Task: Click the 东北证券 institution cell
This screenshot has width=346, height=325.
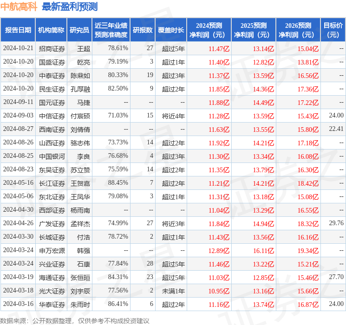Action: pyautogui.click(x=52, y=197)
